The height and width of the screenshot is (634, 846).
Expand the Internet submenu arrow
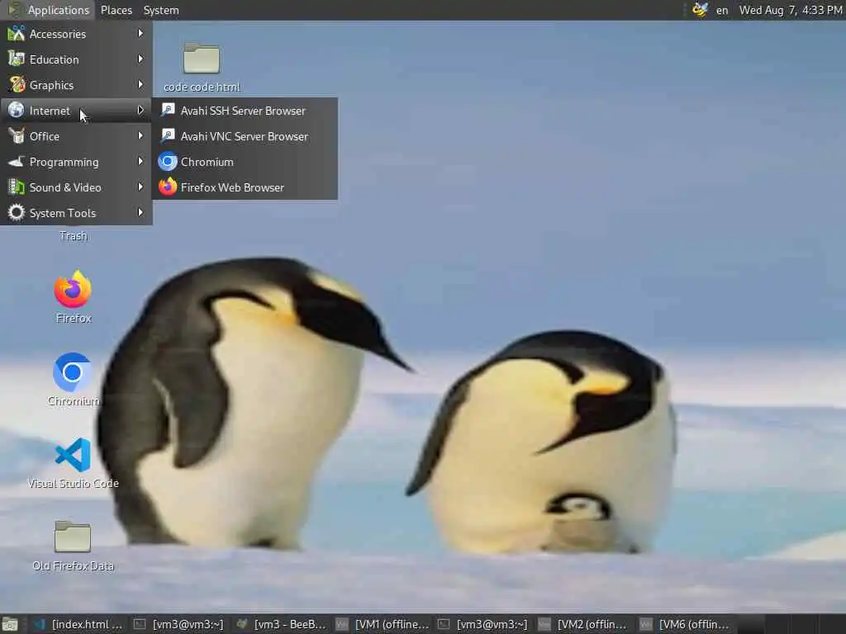tap(140, 110)
